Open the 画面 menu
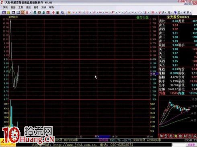The width and height of the screenshot is (197, 147). (13, 7)
